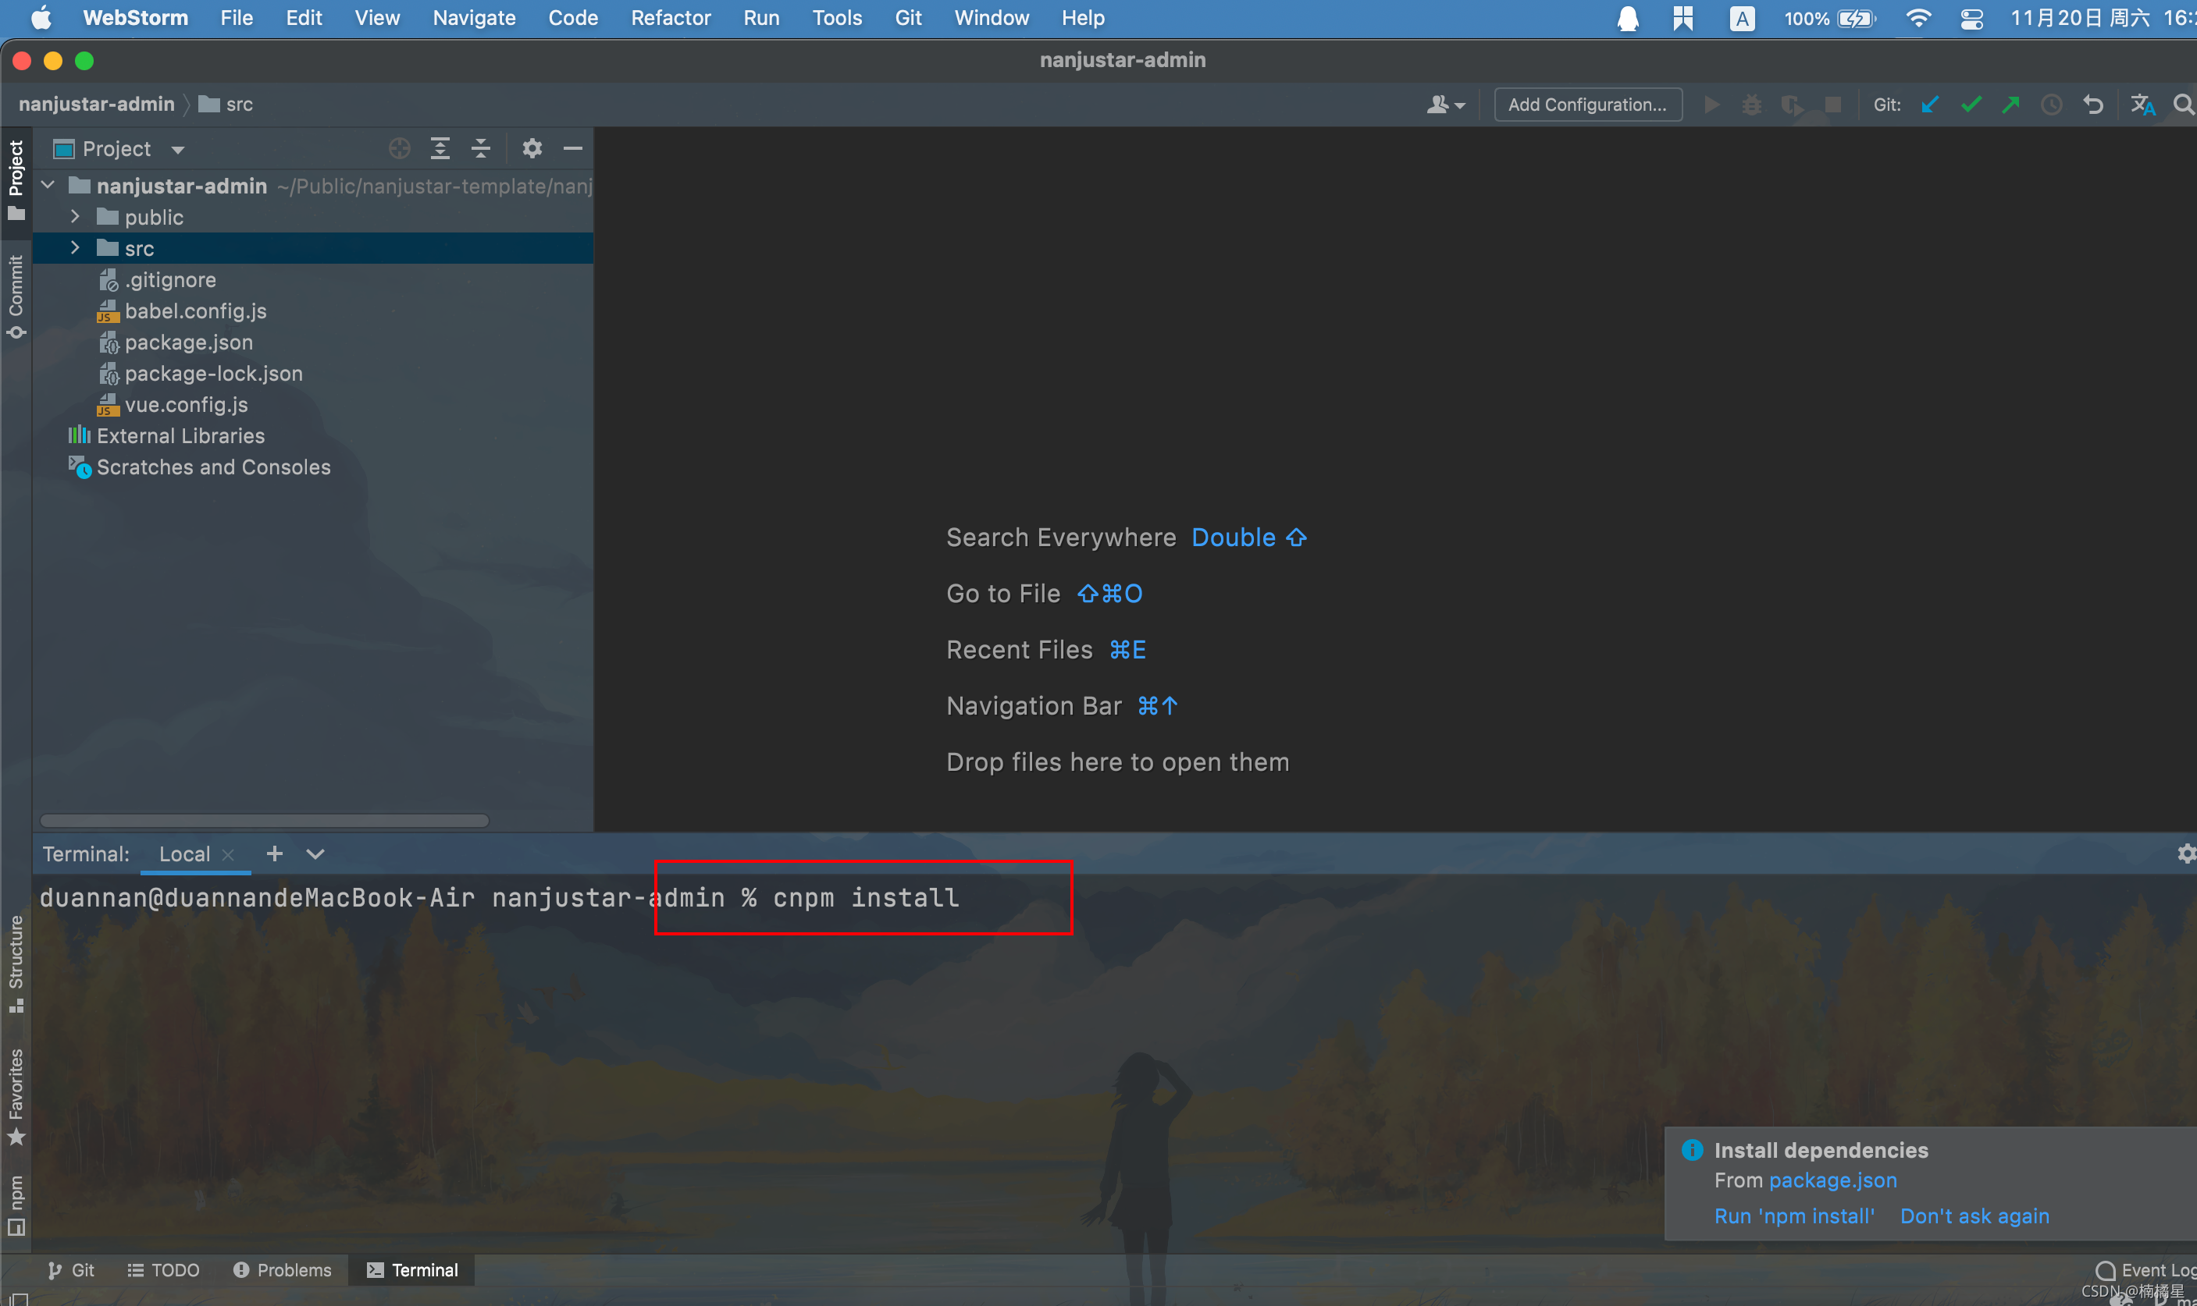Switch to the Problems tab
This screenshot has width=2197, height=1306.
coord(283,1270)
